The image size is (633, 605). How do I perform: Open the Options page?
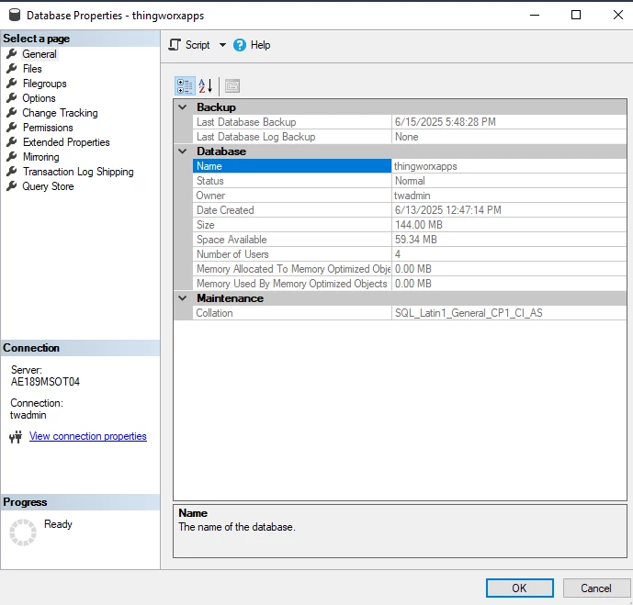(39, 98)
